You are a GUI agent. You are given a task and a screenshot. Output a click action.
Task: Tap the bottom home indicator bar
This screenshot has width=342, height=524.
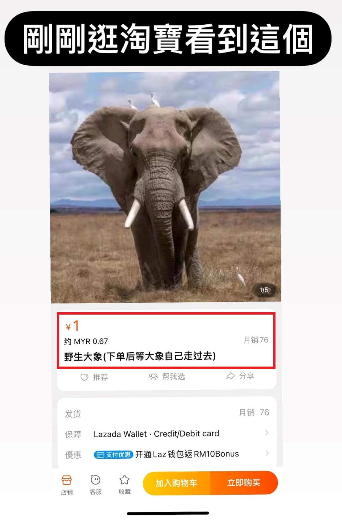(168, 513)
